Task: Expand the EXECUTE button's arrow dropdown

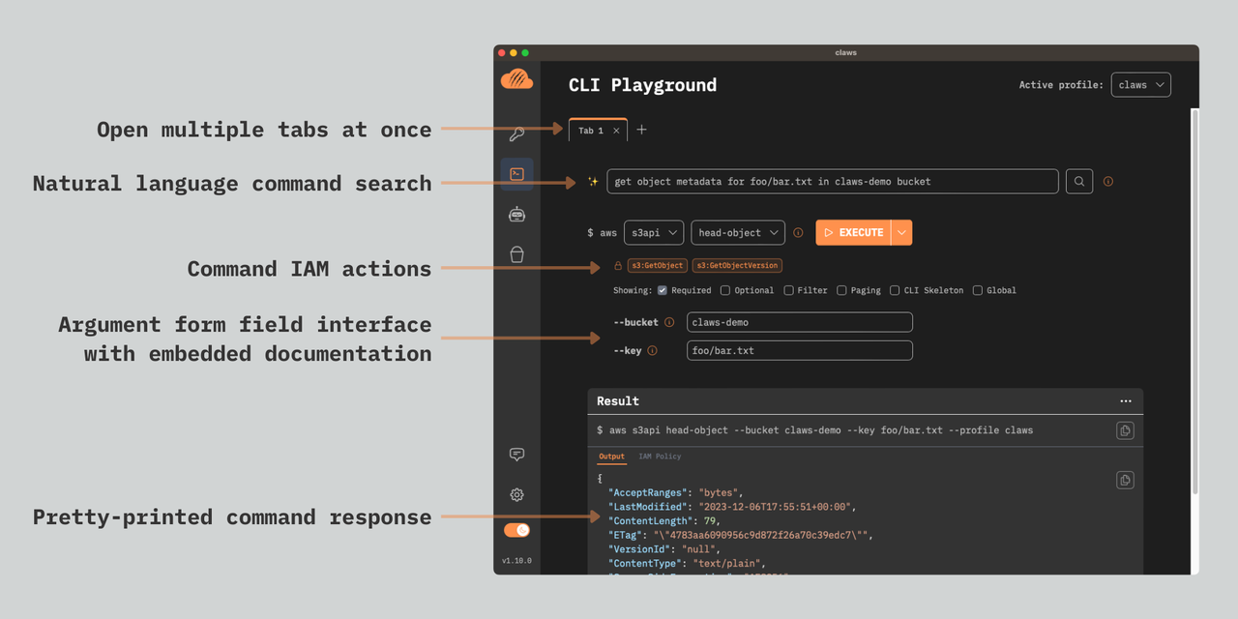Action: [901, 232]
